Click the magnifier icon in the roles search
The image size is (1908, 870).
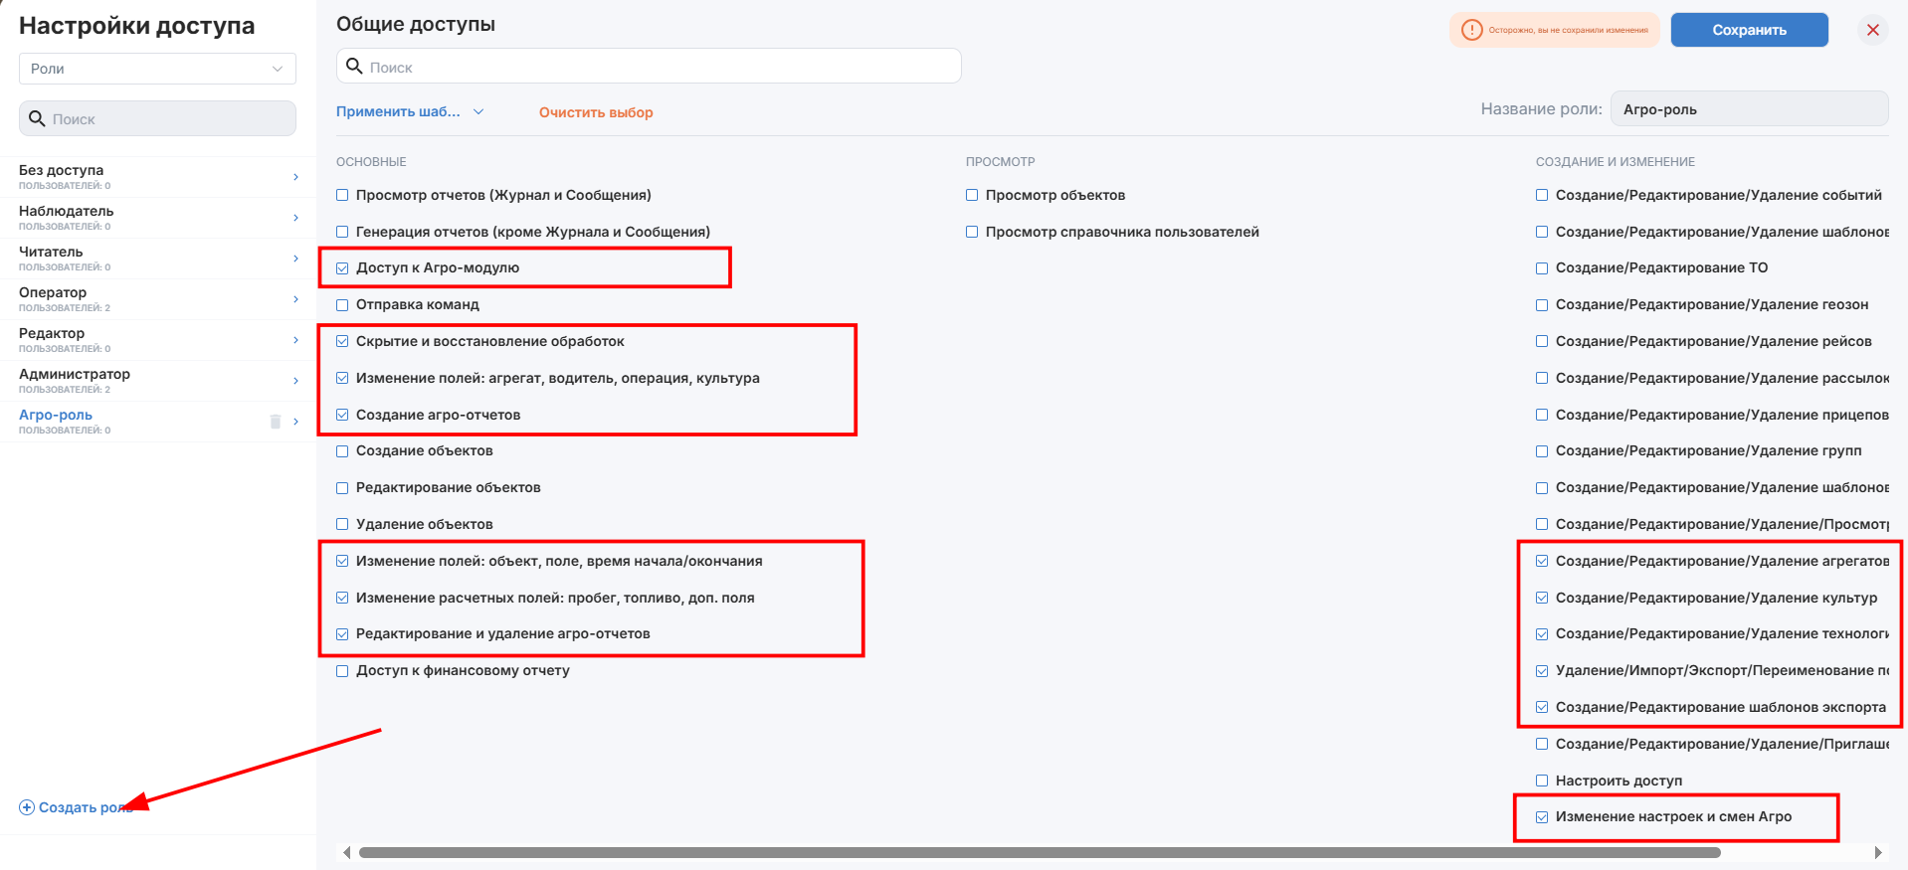pos(37,118)
